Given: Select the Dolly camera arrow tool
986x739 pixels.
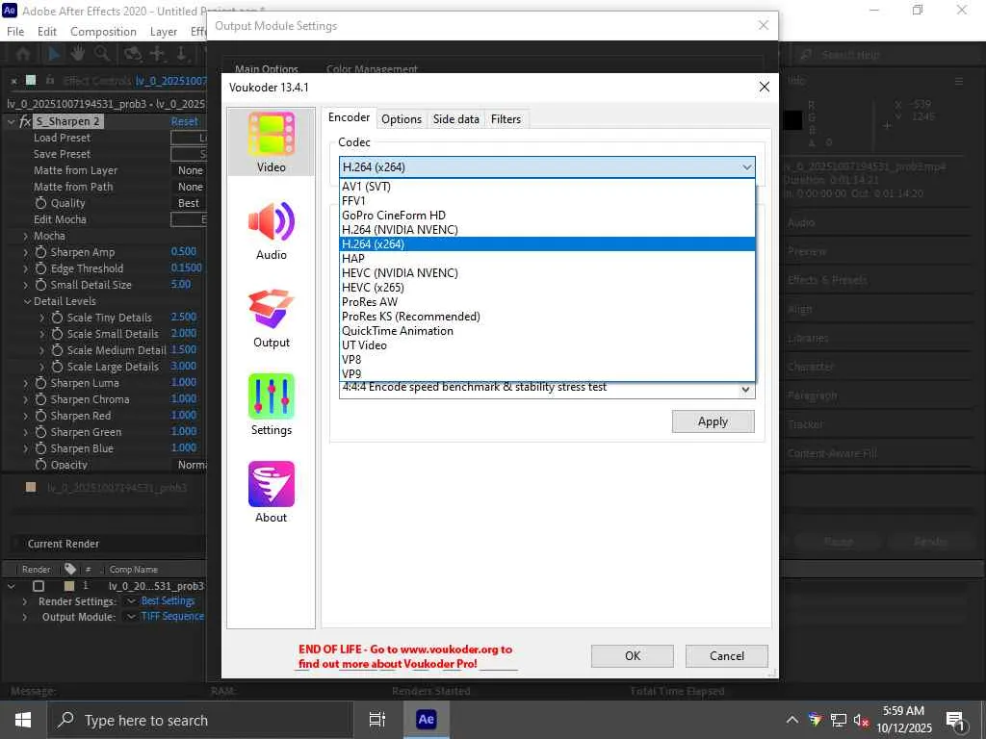Looking at the screenshot, I should click(181, 54).
